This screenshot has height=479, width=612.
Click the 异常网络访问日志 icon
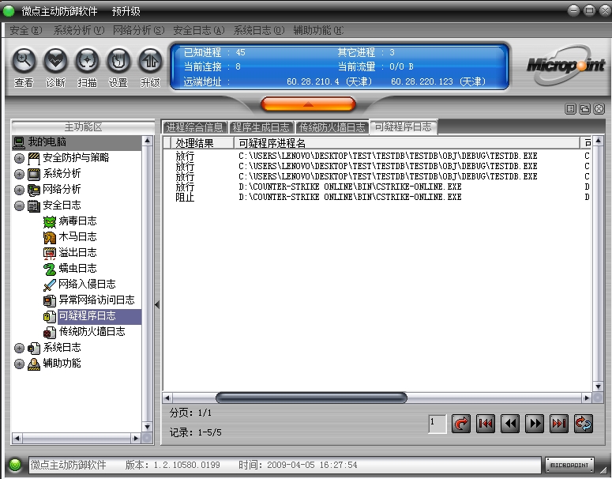(50, 300)
